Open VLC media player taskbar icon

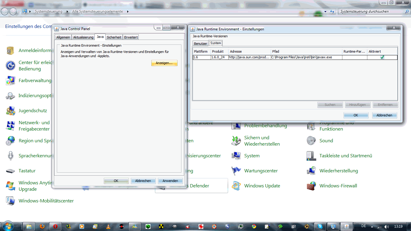click(108, 226)
